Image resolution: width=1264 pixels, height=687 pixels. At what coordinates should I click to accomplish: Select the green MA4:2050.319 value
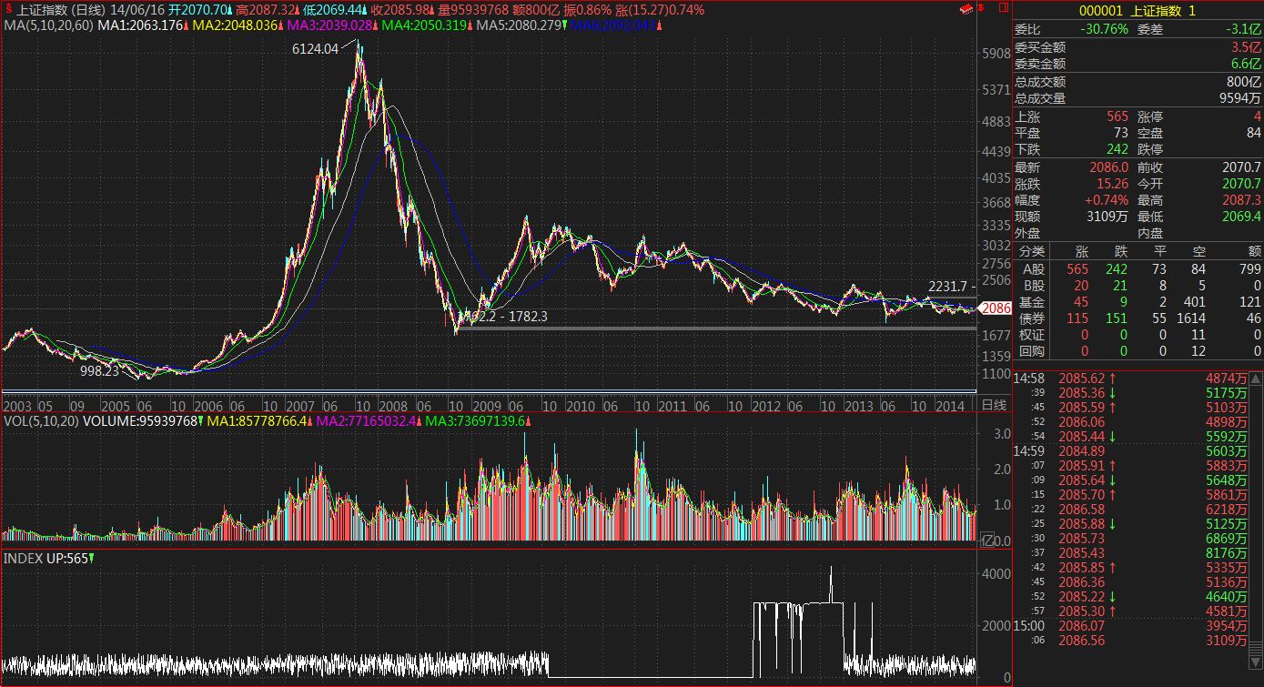point(425,25)
